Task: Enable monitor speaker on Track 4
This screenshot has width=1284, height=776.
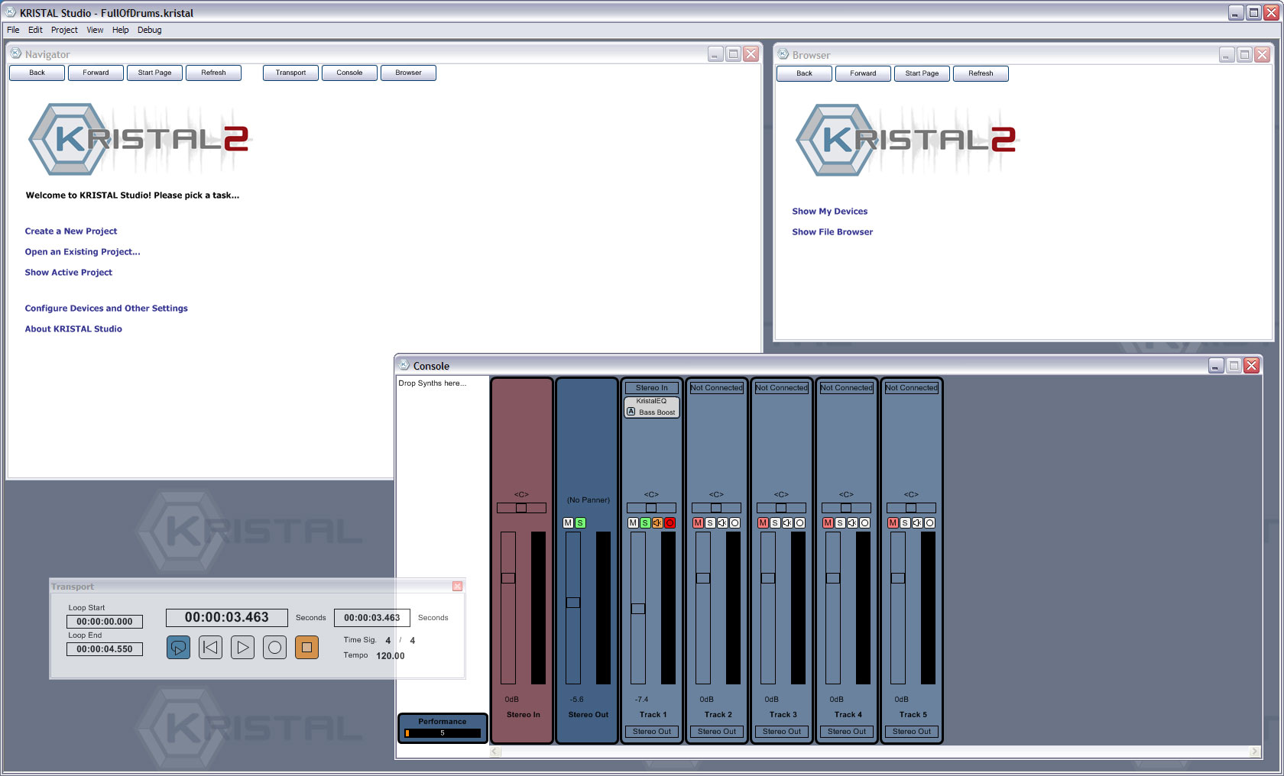Action: [x=852, y=523]
